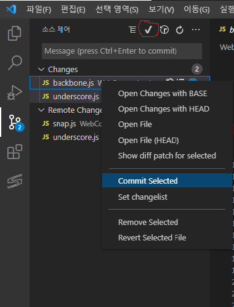
Task: Open the Explorer view in activity bar
Action: (x=15, y=33)
